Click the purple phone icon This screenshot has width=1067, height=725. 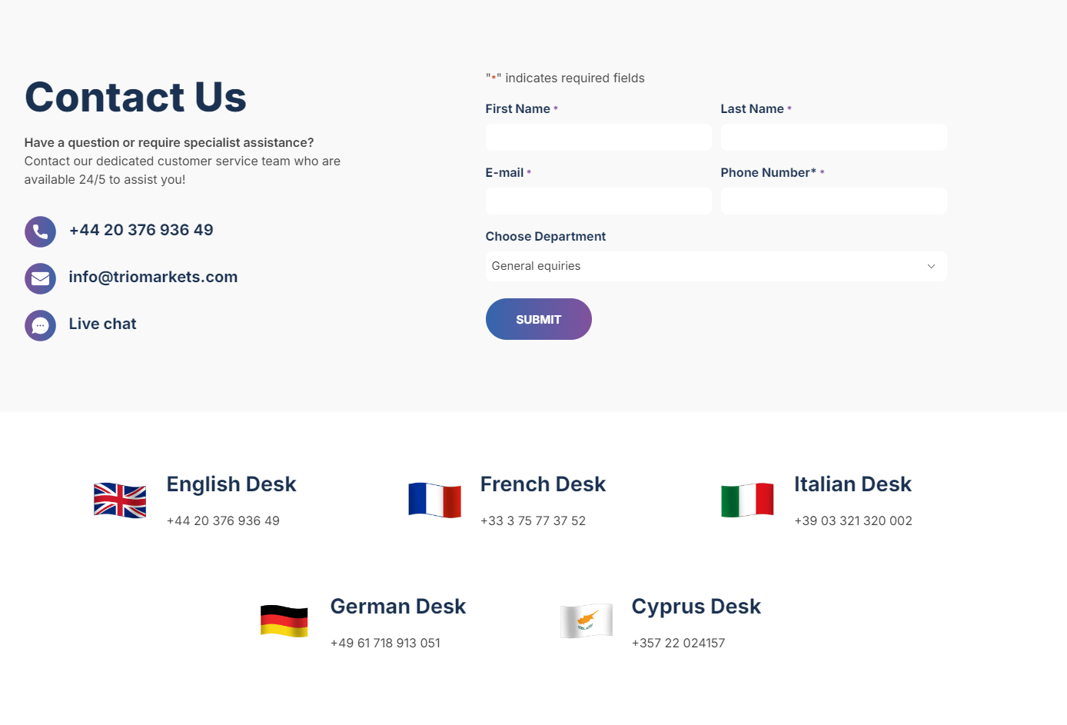pyautogui.click(x=40, y=231)
